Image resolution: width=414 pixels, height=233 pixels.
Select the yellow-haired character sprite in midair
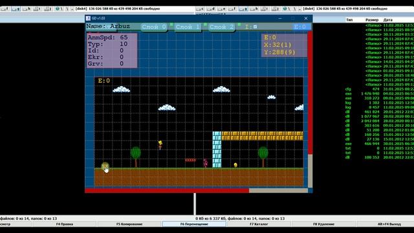click(x=160, y=145)
